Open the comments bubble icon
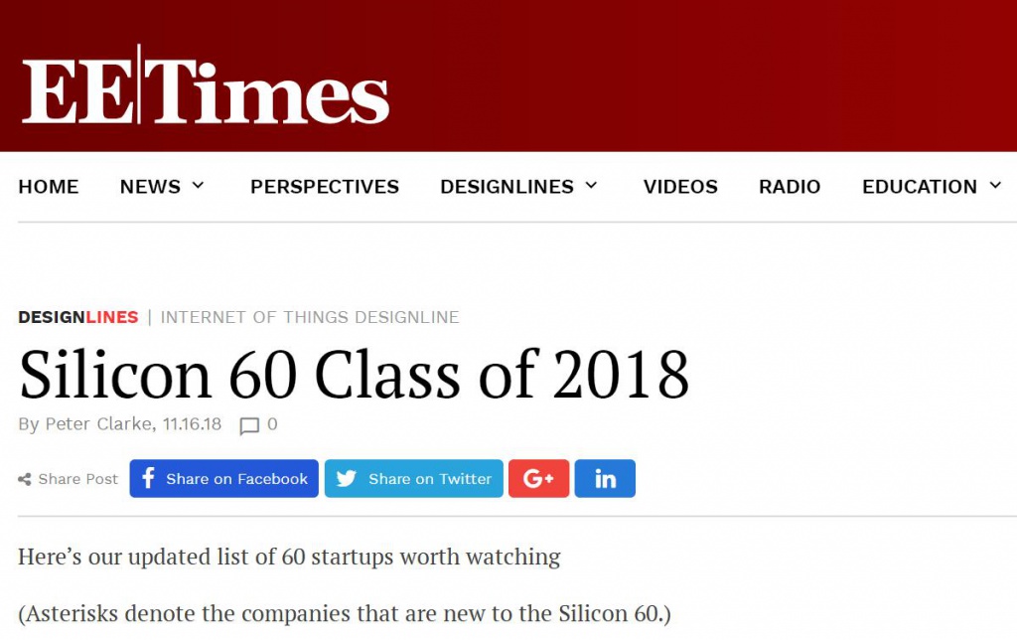The image size is (1017, 640). 249,425
